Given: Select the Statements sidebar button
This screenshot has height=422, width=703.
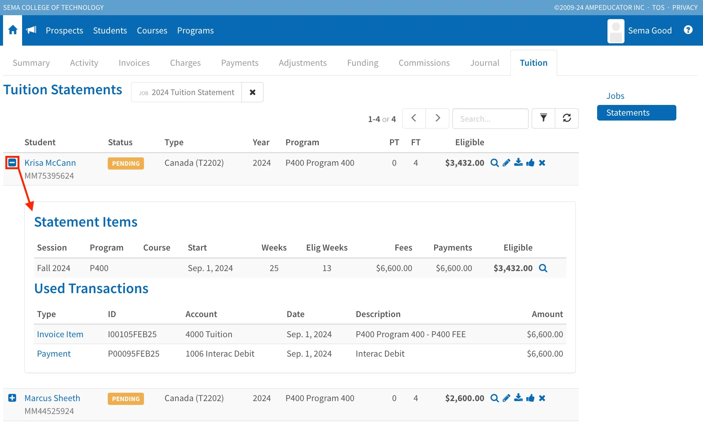Looking at the screenshot, I should [x=637, y=113].
